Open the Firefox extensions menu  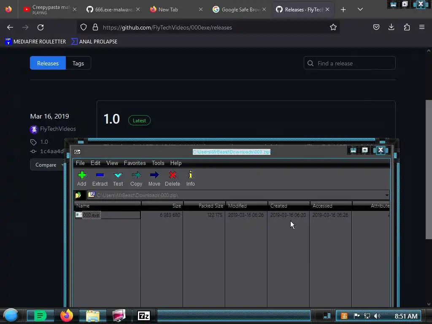407,27
